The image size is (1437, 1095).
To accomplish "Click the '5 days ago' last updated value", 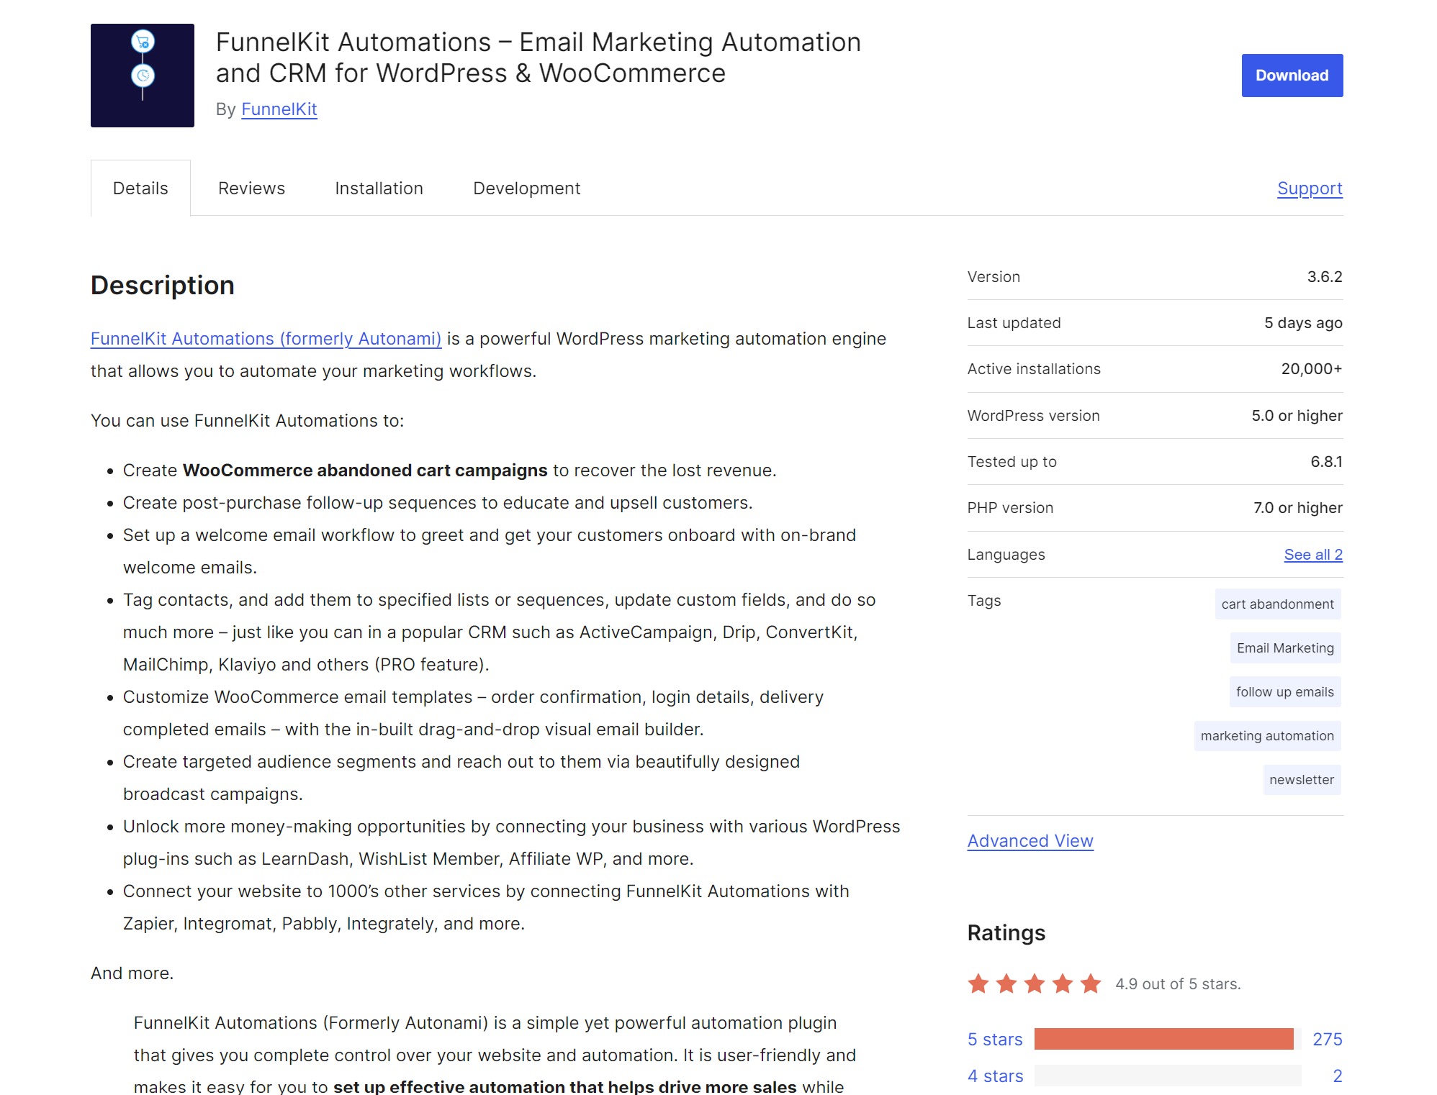I will click(1303, 323).
